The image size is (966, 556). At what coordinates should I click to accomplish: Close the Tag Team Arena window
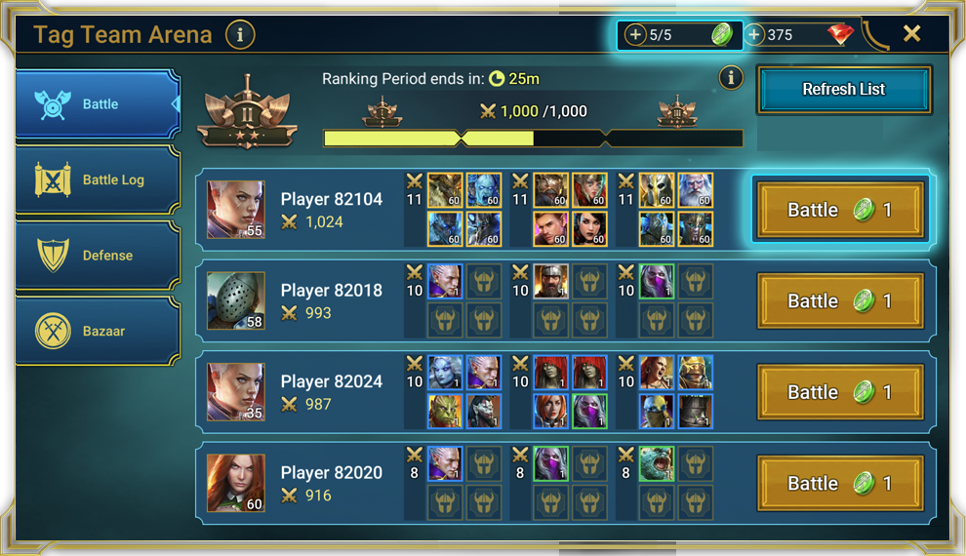(911, 33)
